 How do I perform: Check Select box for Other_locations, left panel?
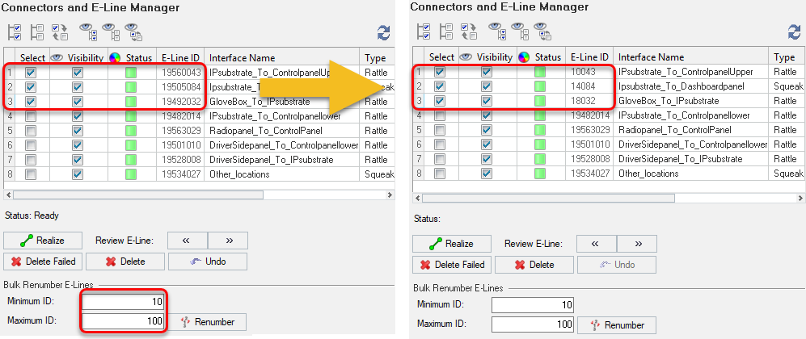(31, 174)
